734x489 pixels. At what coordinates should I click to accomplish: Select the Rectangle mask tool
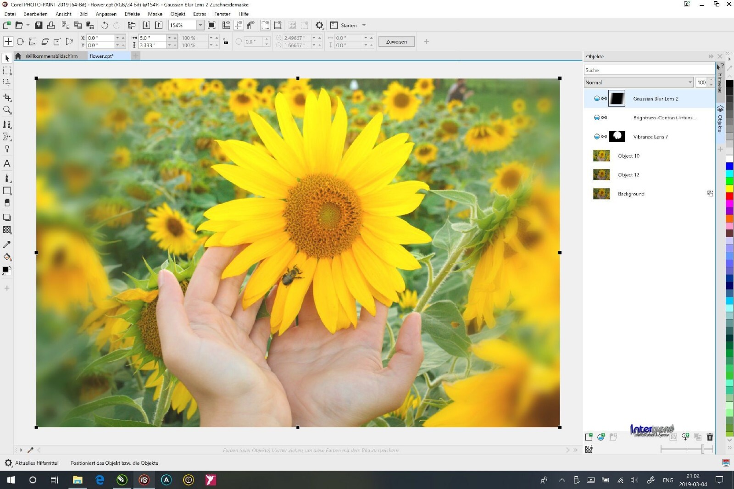7,70
